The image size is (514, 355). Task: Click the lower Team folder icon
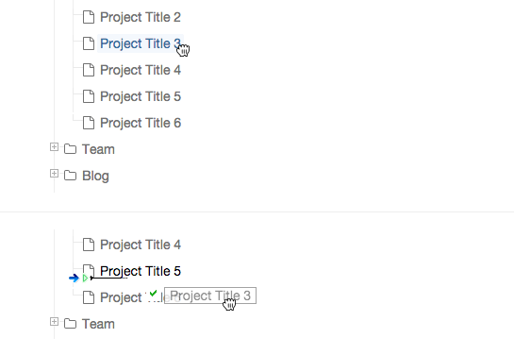coord(70,324)
